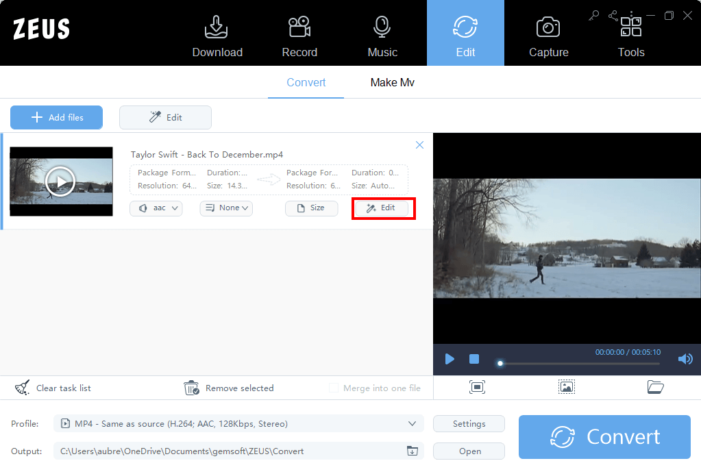Click the Open output folder button
Viewport: 701px width, 474px height.
pyautogui.click(x=469, y=451)
